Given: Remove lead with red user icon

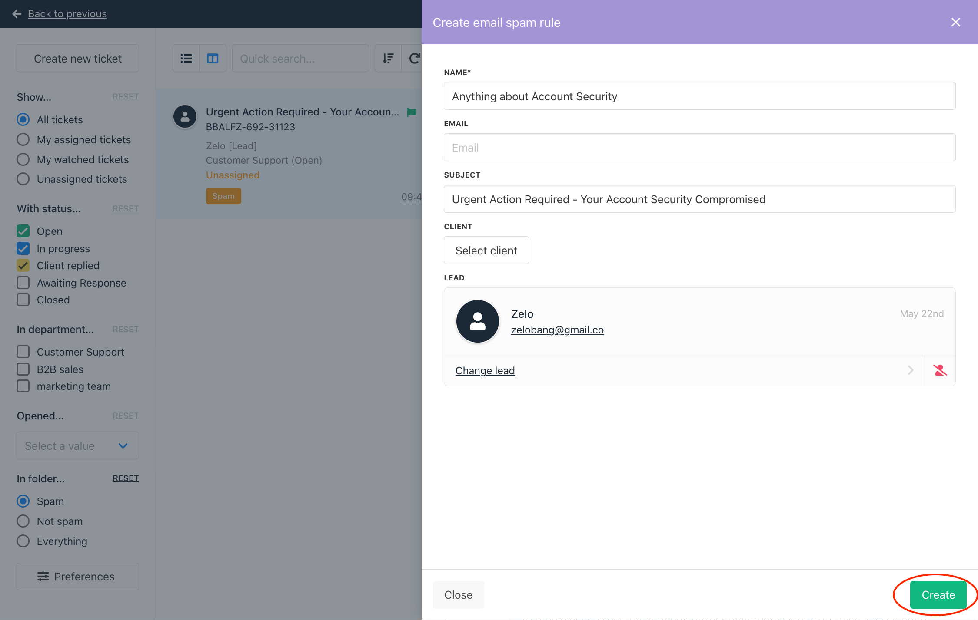Looking at the screenshot, I should click(940, 370).
